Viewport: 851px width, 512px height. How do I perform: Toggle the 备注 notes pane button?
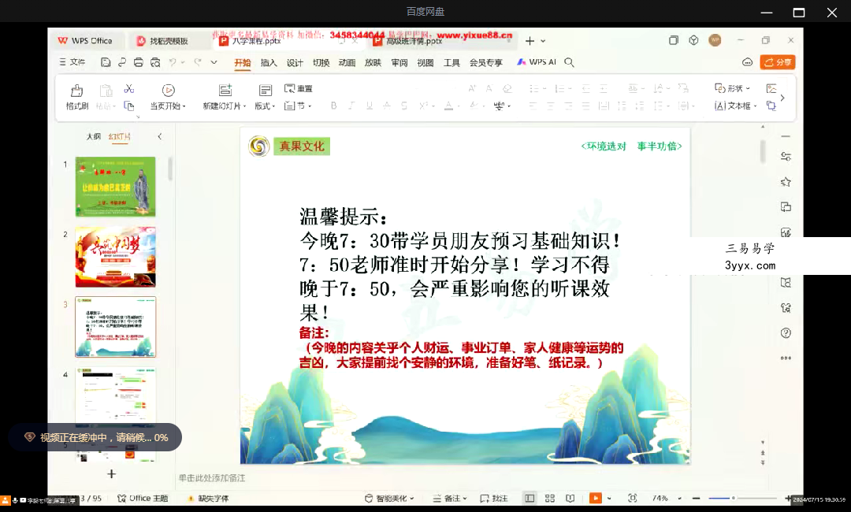(x=451, y=498)
